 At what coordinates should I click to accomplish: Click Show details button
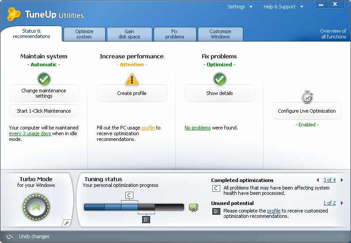219,93
